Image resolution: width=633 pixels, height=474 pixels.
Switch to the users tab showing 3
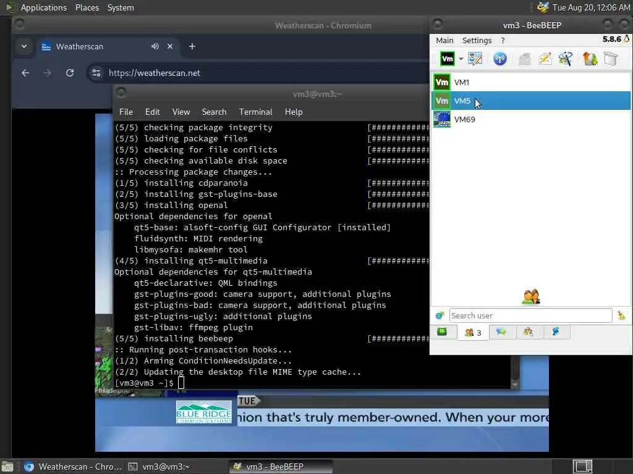tap(473, 333)
